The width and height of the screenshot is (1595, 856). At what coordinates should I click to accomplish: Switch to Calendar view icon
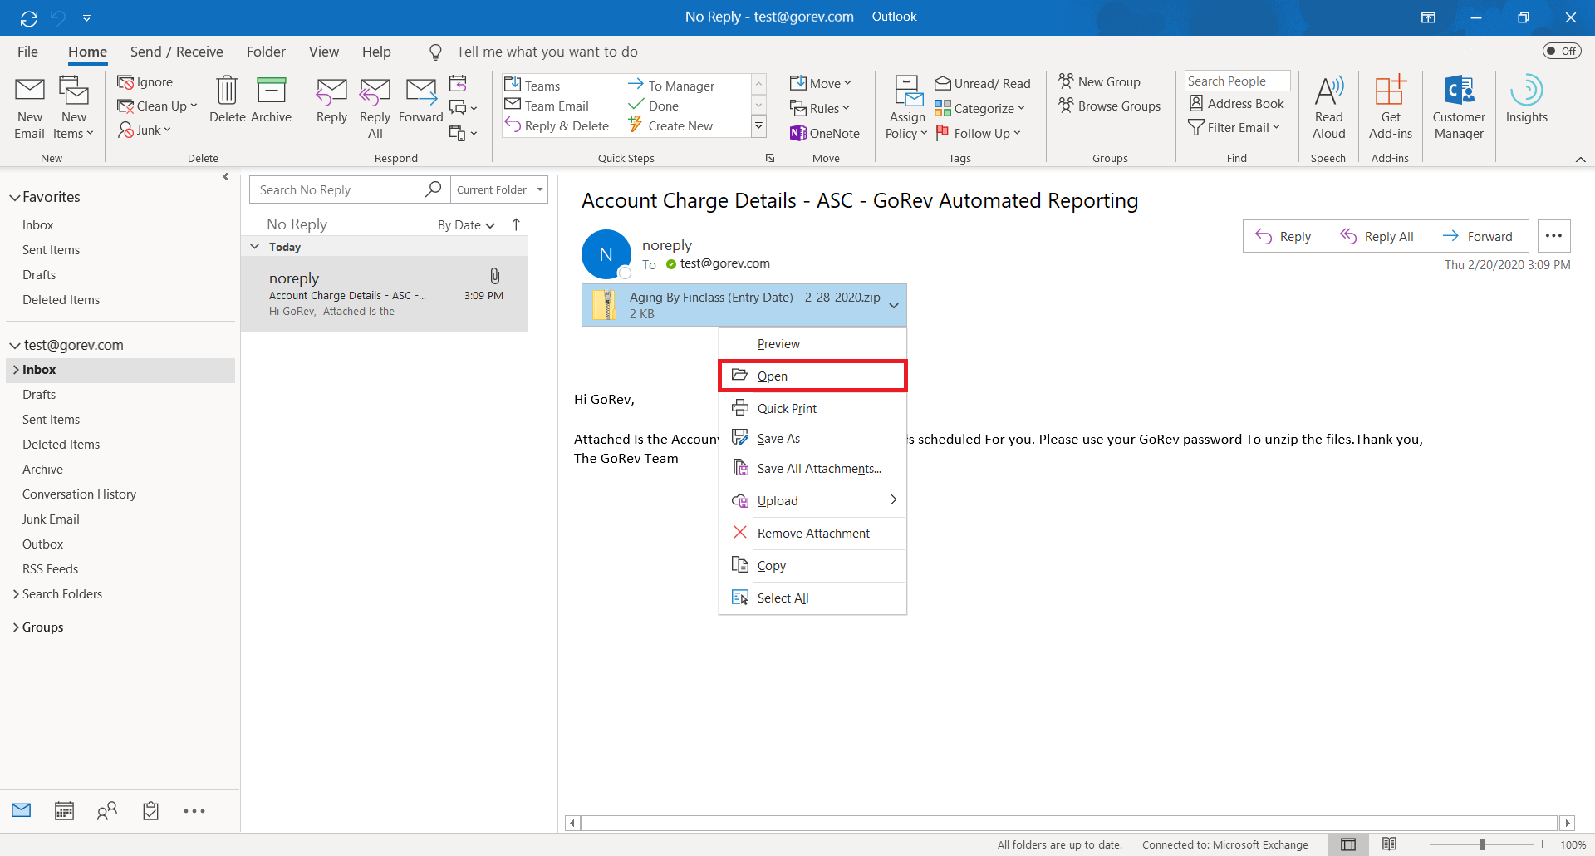point(64,811)
